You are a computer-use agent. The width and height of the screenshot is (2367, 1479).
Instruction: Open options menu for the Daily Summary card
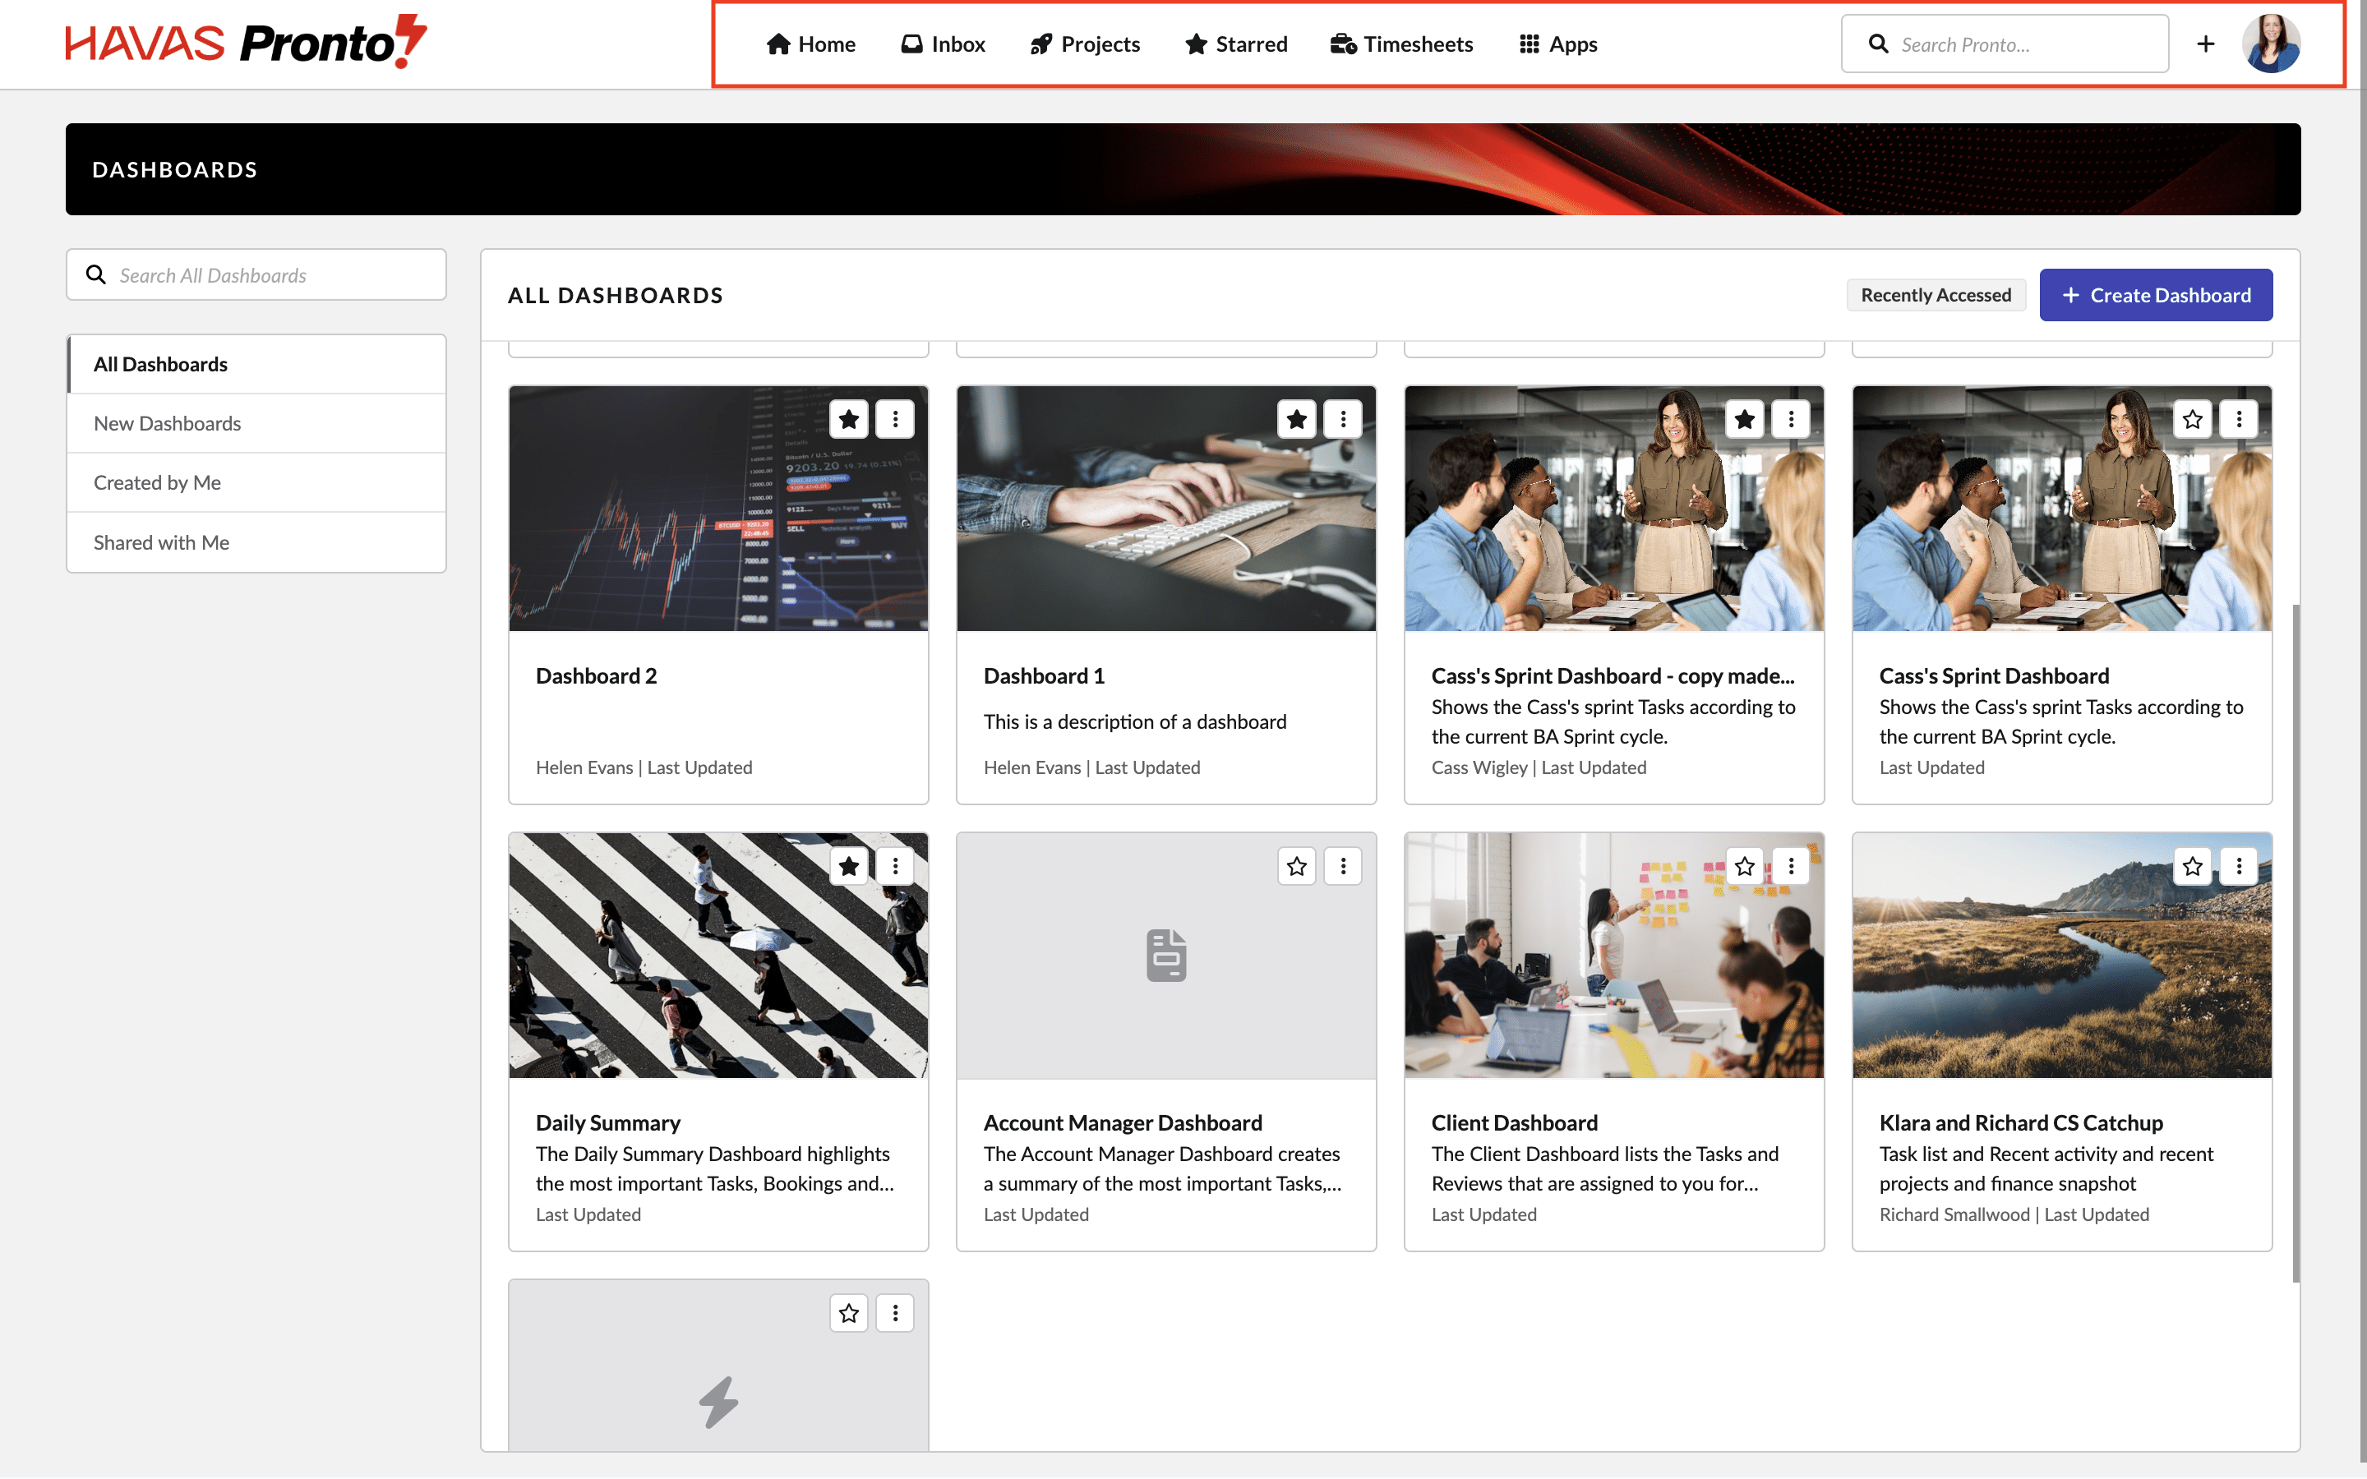pyautogui.click(x=895, y=867)
